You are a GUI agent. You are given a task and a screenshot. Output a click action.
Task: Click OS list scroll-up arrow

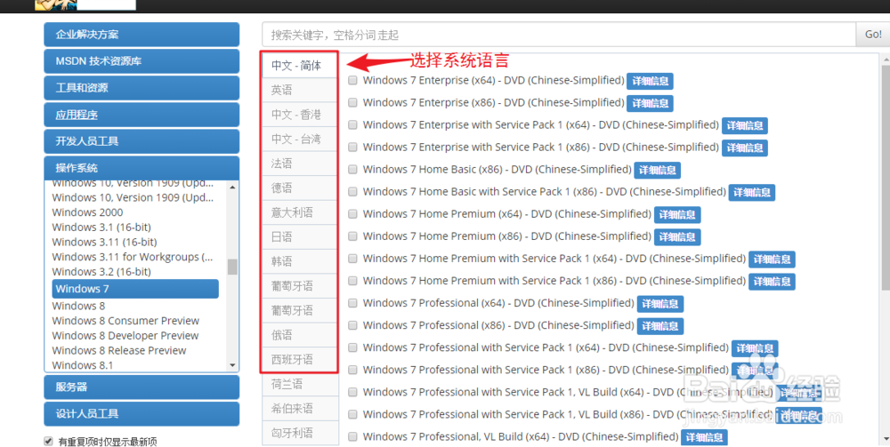[232, 187]
